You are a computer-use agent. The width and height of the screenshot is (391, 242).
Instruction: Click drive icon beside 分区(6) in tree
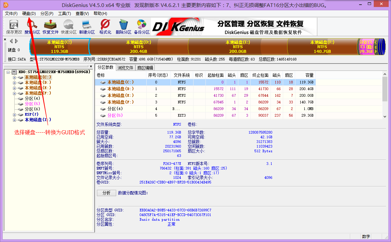click(x=21, y=109)
